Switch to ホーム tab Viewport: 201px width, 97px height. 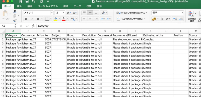[x=8, y=6]
